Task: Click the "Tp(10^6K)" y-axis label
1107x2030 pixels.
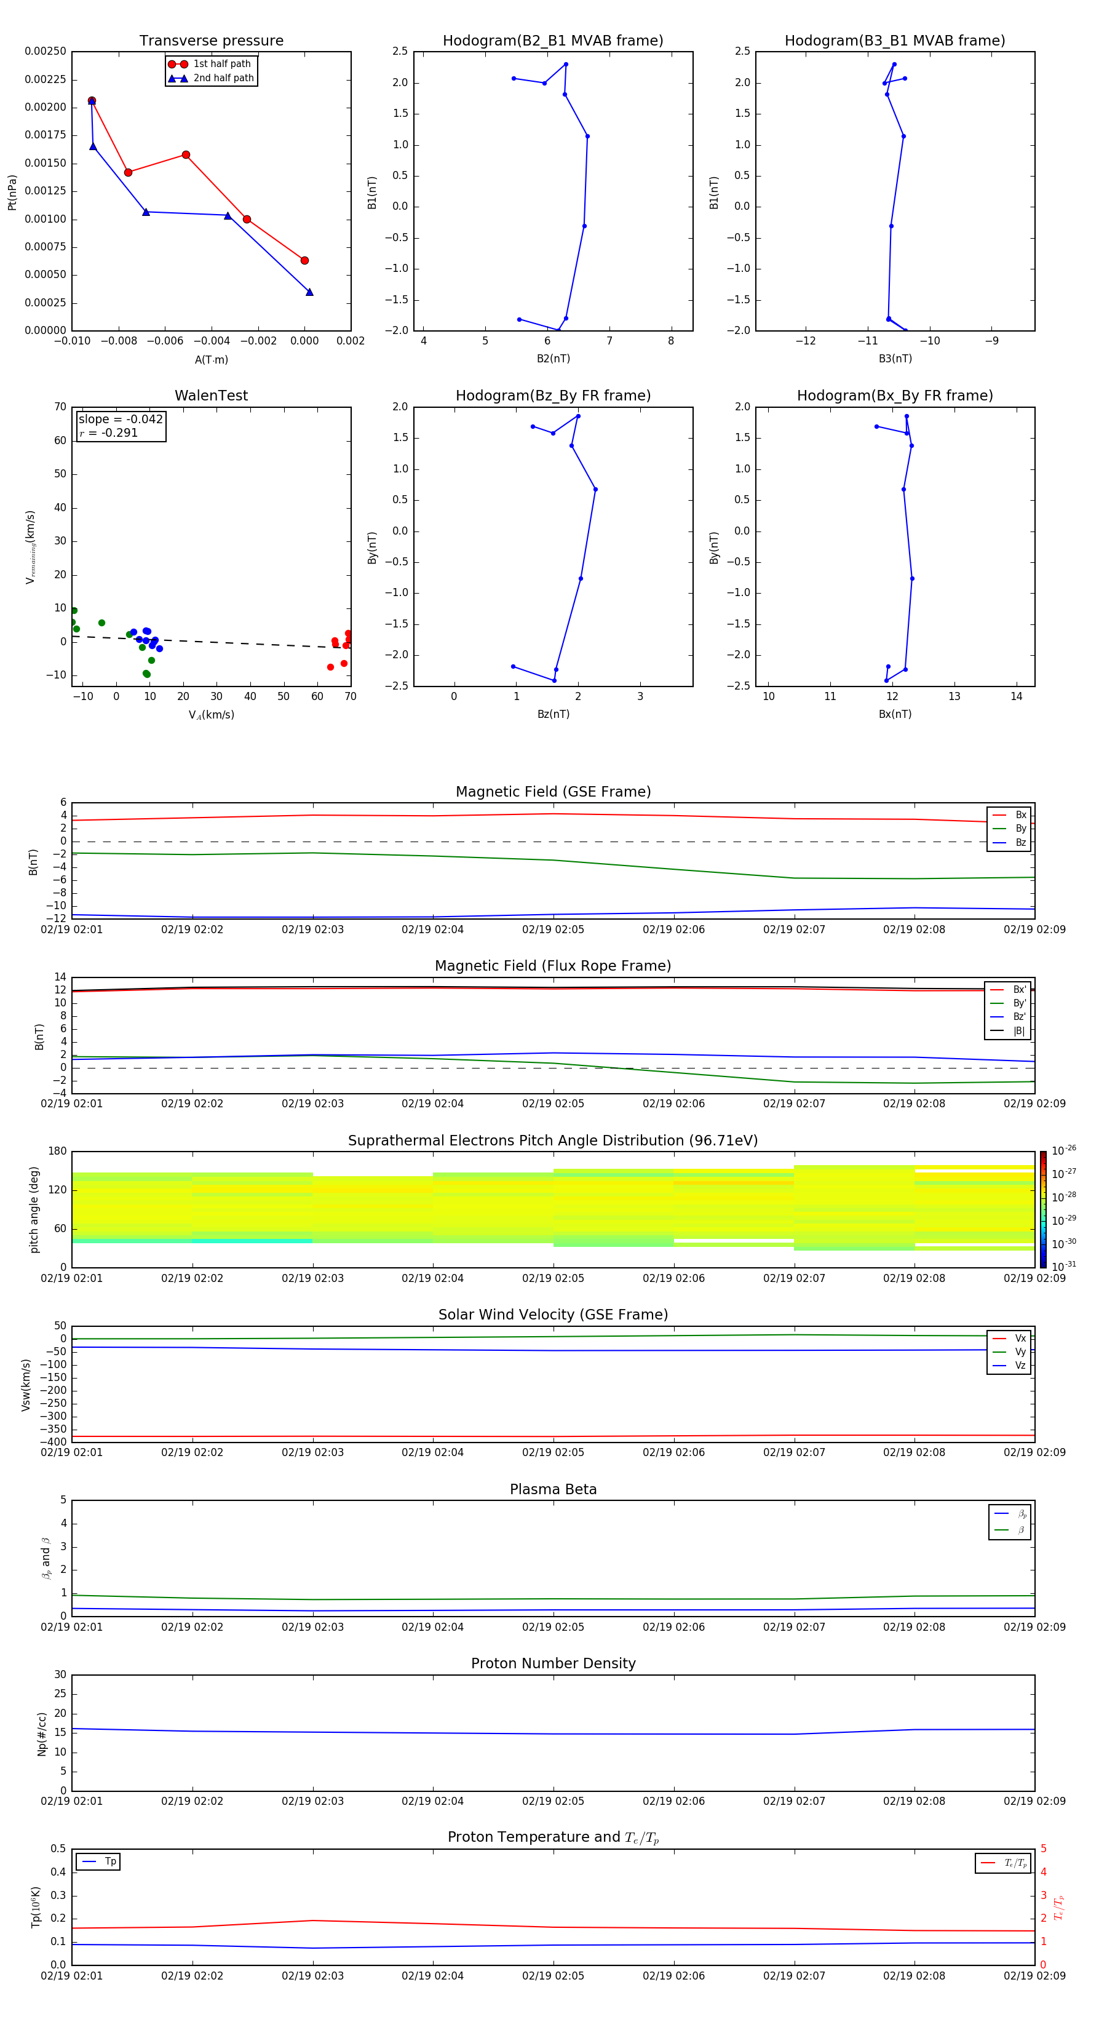Action: coord(36,1907)
